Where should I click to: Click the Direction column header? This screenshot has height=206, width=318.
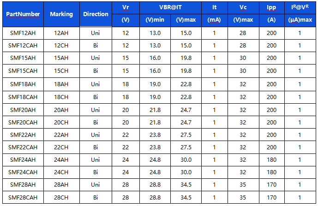click(x=96, y=14)
